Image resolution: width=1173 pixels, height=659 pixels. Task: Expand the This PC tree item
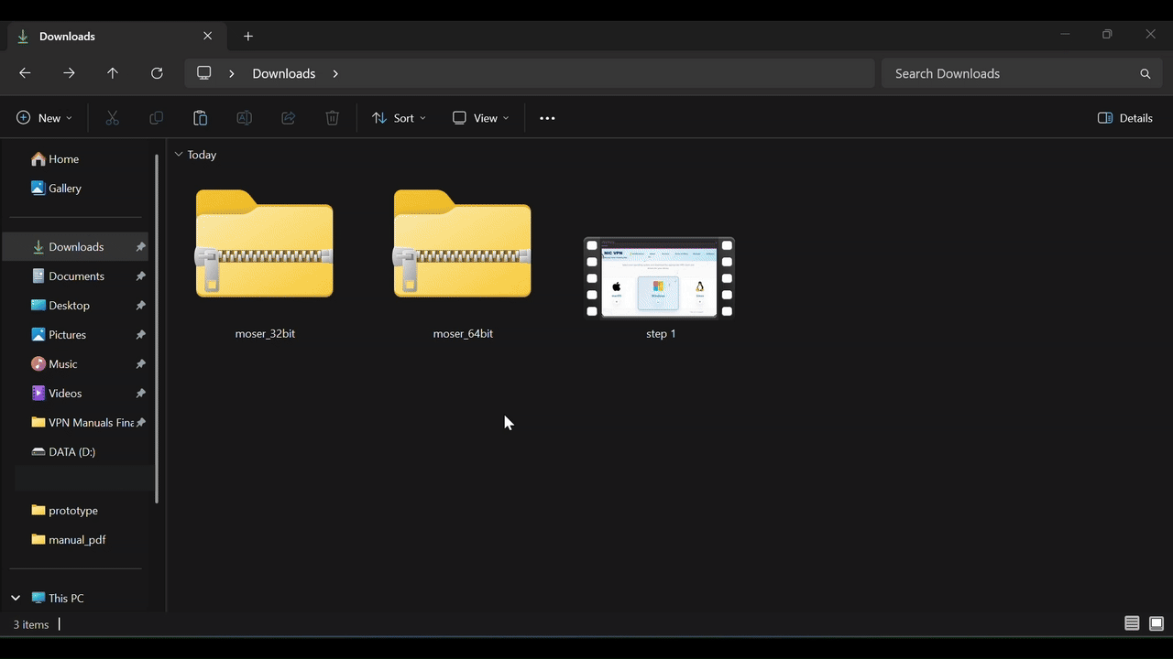15,598
